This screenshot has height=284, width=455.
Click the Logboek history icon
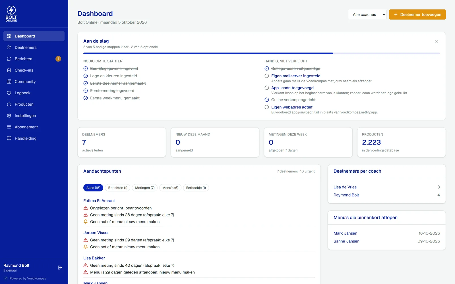tap(9, 93)
